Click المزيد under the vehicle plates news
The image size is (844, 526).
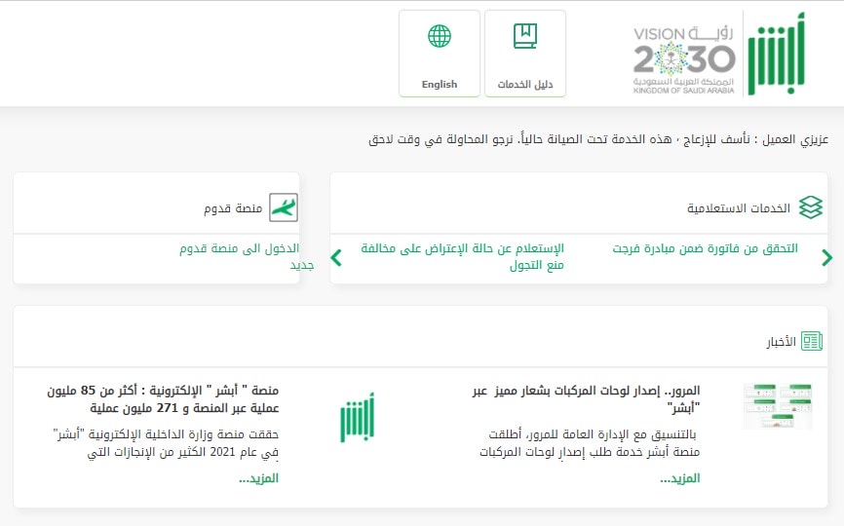pos(679,478)
